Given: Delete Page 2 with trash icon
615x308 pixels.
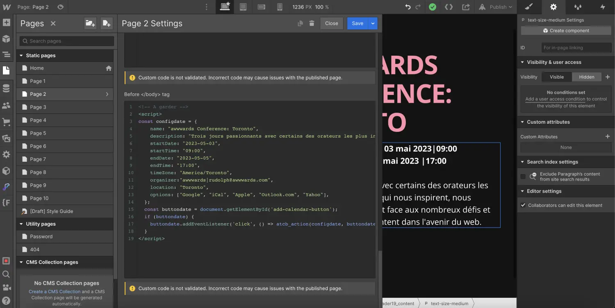Looking at the screenshot, I should (312, 23).
